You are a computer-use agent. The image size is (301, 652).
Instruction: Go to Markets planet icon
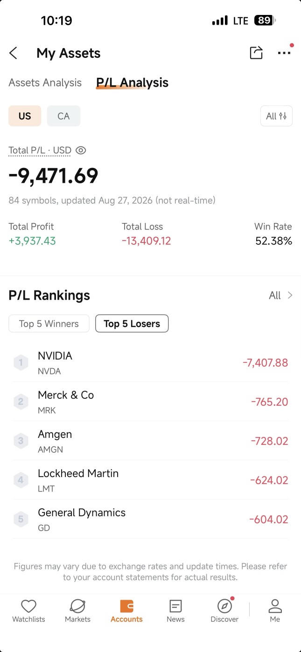click(x=77, y=606)
